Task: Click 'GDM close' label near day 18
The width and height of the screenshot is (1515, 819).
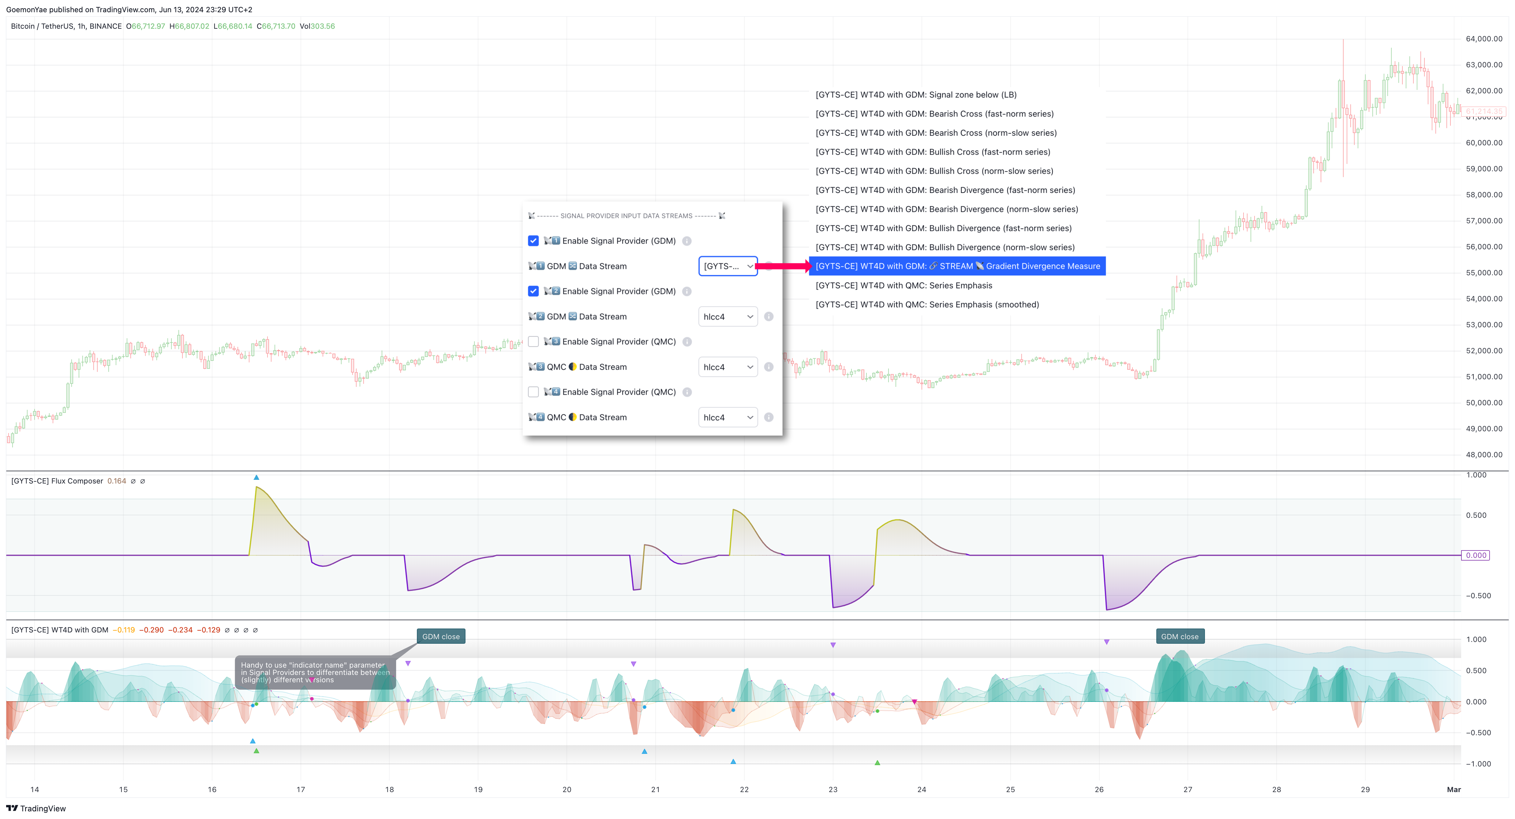Action: pyautogui.click(x=441, y=637)
